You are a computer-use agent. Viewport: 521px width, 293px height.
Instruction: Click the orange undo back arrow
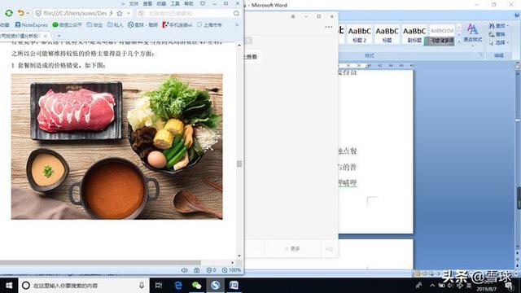[x=21, y=13]
